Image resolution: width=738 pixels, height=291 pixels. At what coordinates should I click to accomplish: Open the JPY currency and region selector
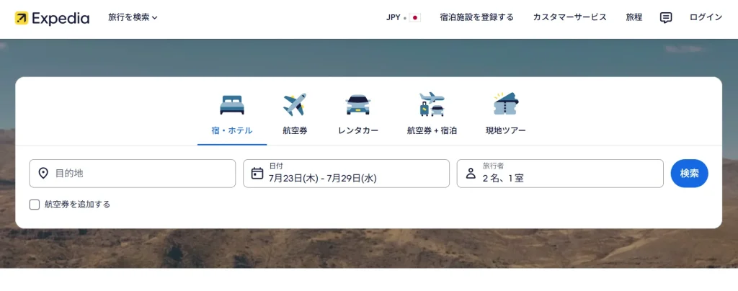click(404, 17)
